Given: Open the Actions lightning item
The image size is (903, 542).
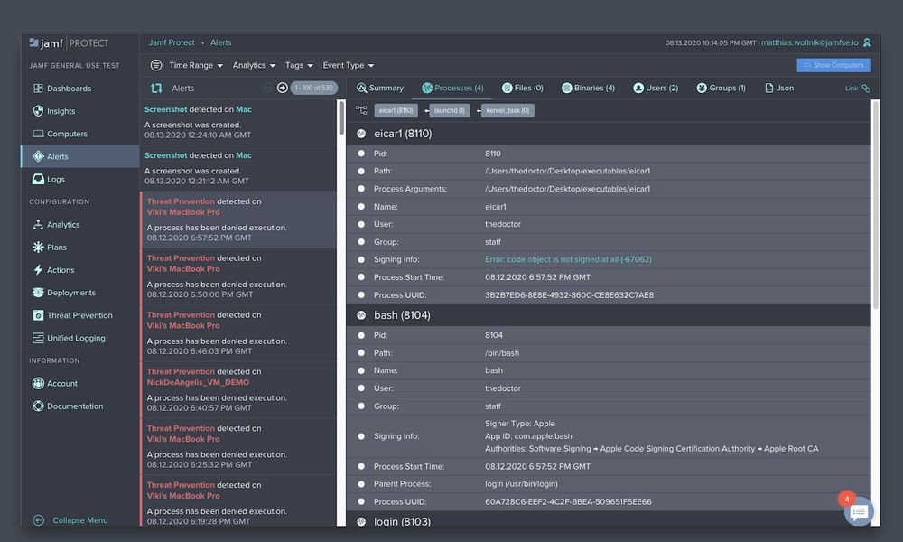Looking at the screenshot, I should point(53,269).
